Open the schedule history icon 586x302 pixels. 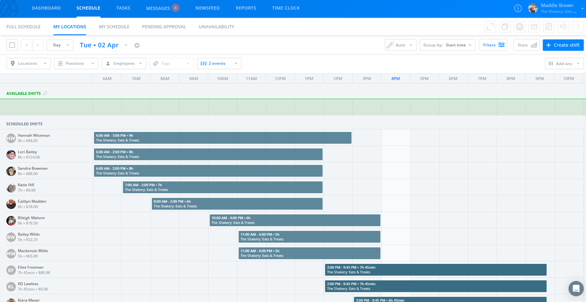563,27
